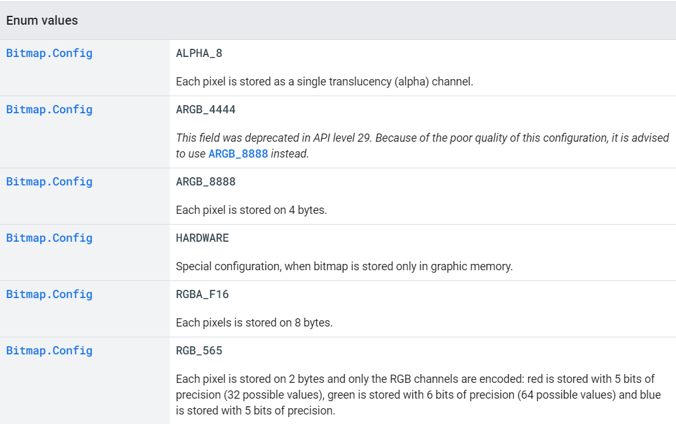
Task: Open the Bitmap.Config link beside RGBA_F16
Action: [x=49, y=294]
